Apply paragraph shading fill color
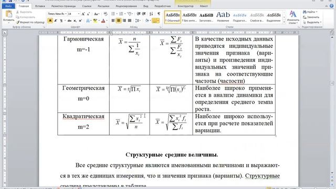The height and width of the screenshot is (189, 336). (147, 20)
